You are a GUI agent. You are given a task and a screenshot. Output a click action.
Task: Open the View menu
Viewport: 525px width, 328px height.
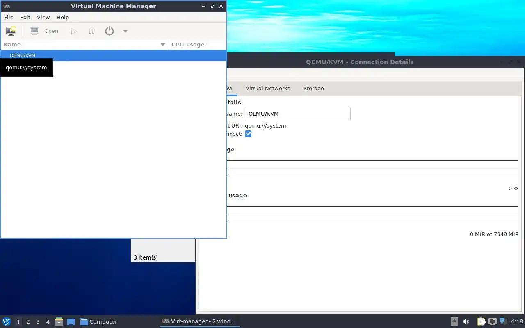(43, 17)
